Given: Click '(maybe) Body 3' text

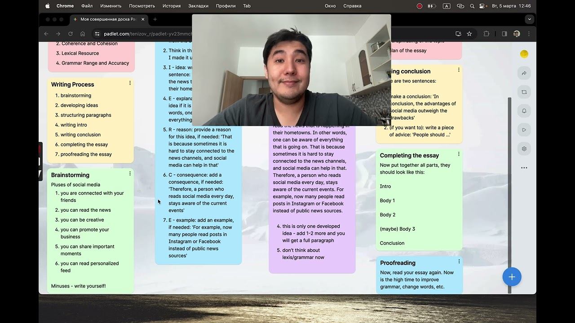Looking at the screenshot, I should pyautogui.click(x=398, y=229).
